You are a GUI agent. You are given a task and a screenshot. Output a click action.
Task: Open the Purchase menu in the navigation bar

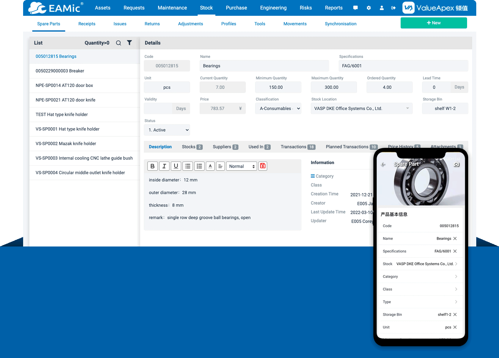236,8
